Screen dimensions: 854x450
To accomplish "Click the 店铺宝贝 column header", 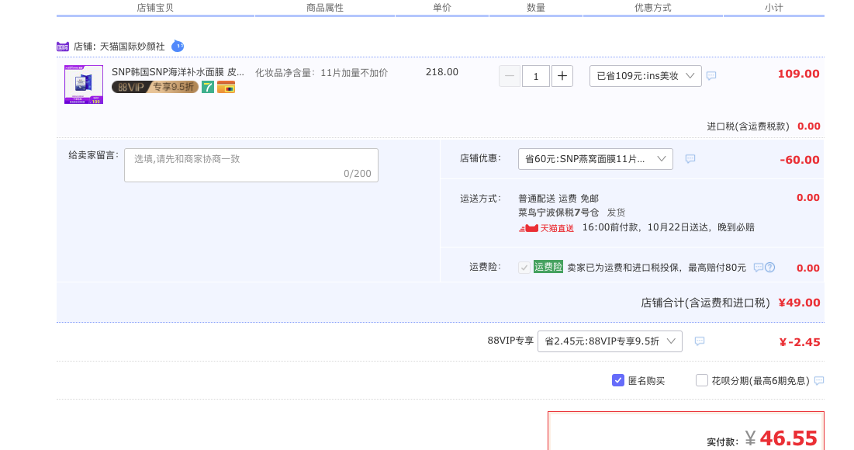I will 155,8.
